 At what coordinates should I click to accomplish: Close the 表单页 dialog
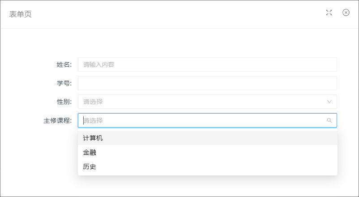(x=346, y=13)
